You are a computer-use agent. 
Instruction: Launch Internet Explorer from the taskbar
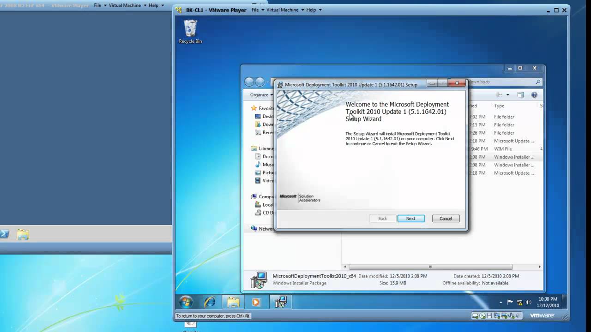pyautogui.click(x=210, y=302)
